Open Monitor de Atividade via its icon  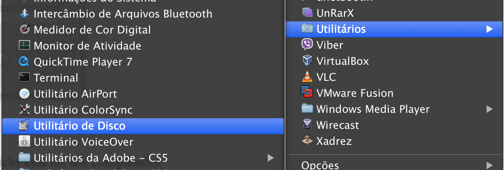point(24,46)
